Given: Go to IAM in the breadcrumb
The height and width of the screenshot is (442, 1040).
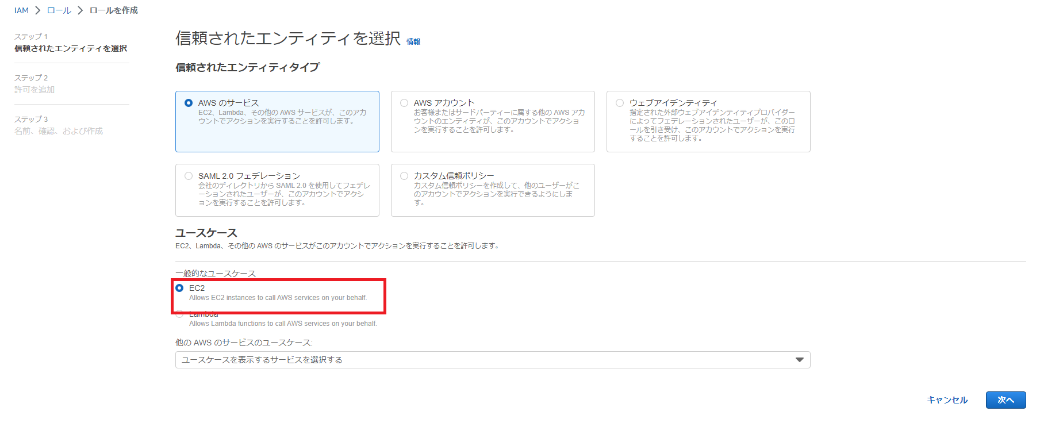Looking at the screenshot, I should tap(21, 10).
